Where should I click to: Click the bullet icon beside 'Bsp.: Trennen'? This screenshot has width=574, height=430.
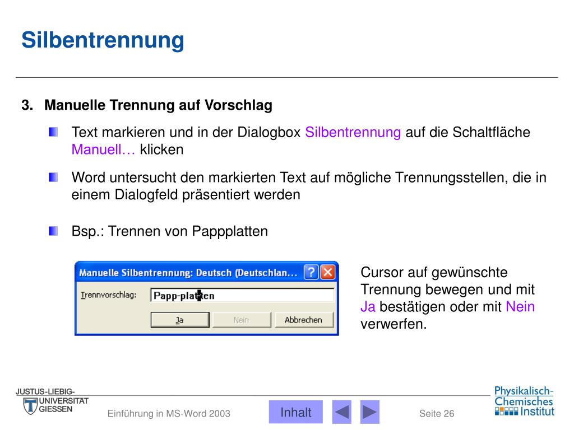53,231
